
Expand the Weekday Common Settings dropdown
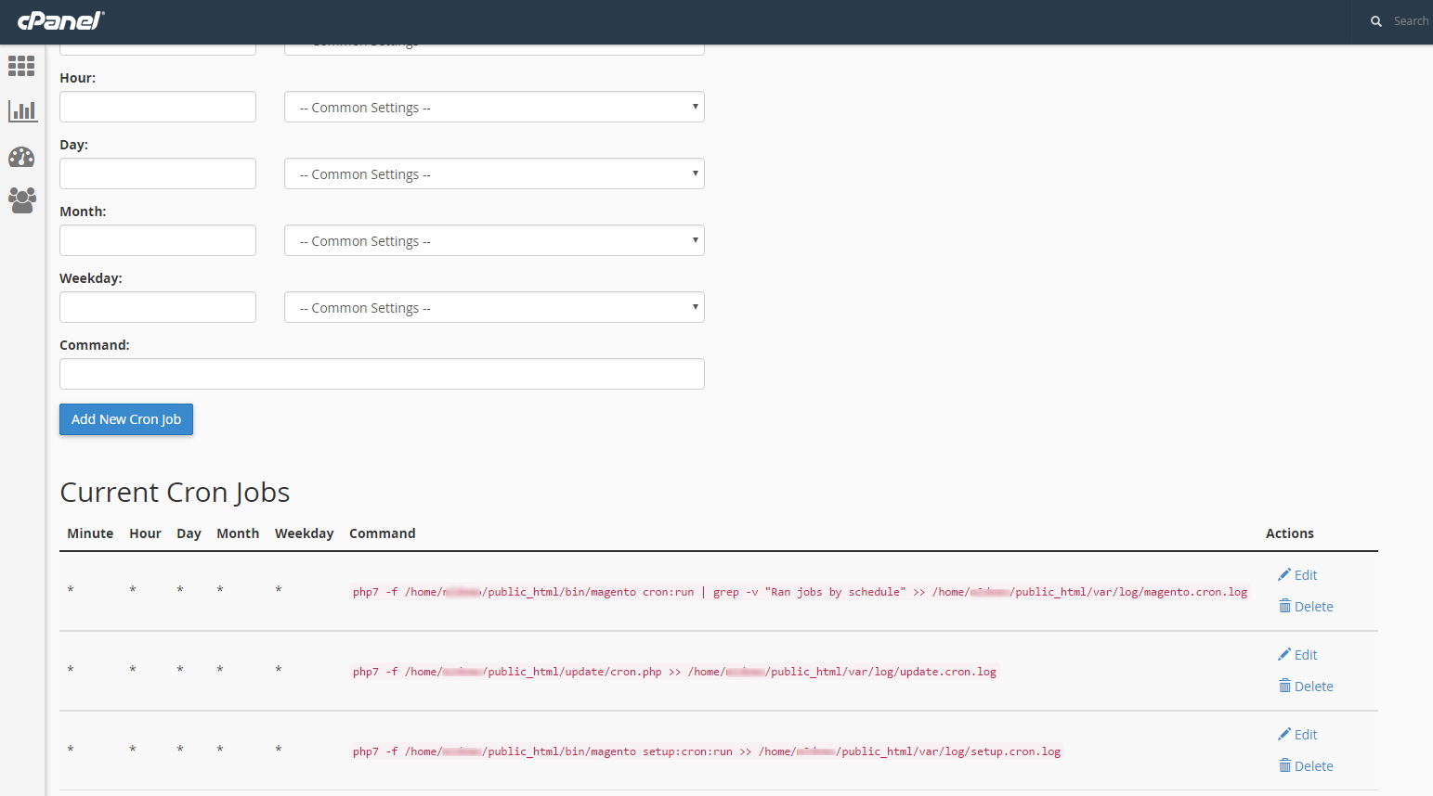493,307
